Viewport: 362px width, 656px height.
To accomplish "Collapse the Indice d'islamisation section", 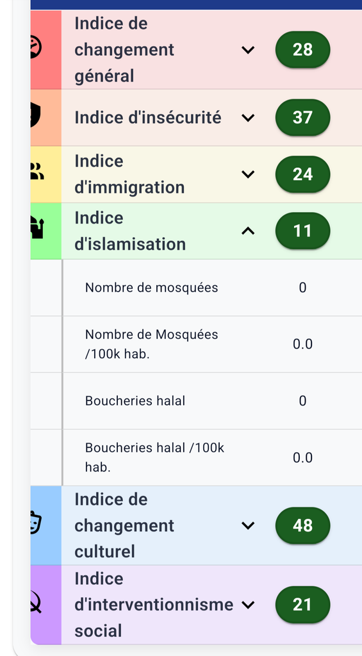I will point(248,231).
